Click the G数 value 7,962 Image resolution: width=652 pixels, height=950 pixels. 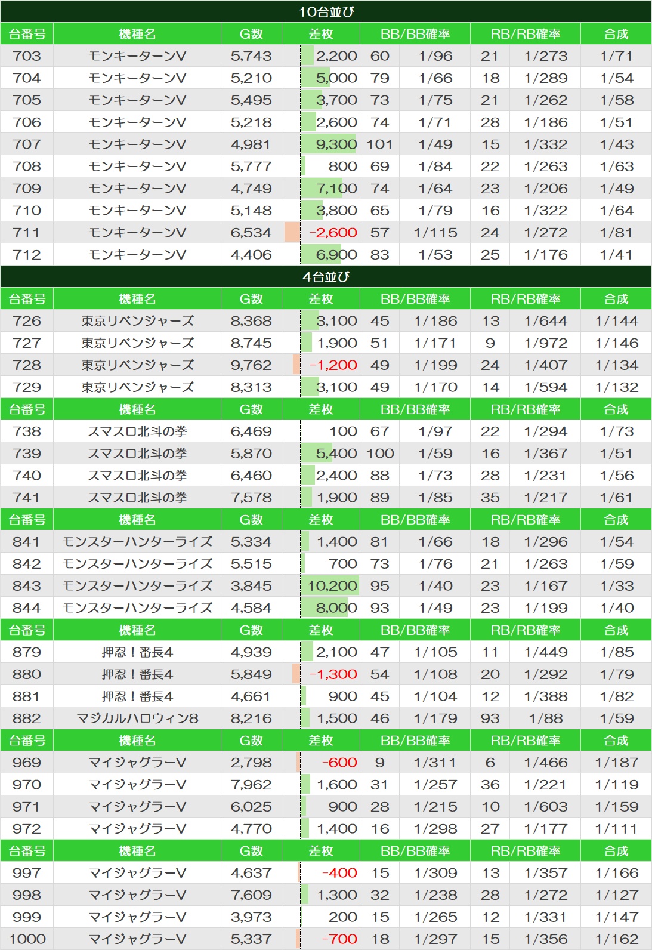click(251, 785)
